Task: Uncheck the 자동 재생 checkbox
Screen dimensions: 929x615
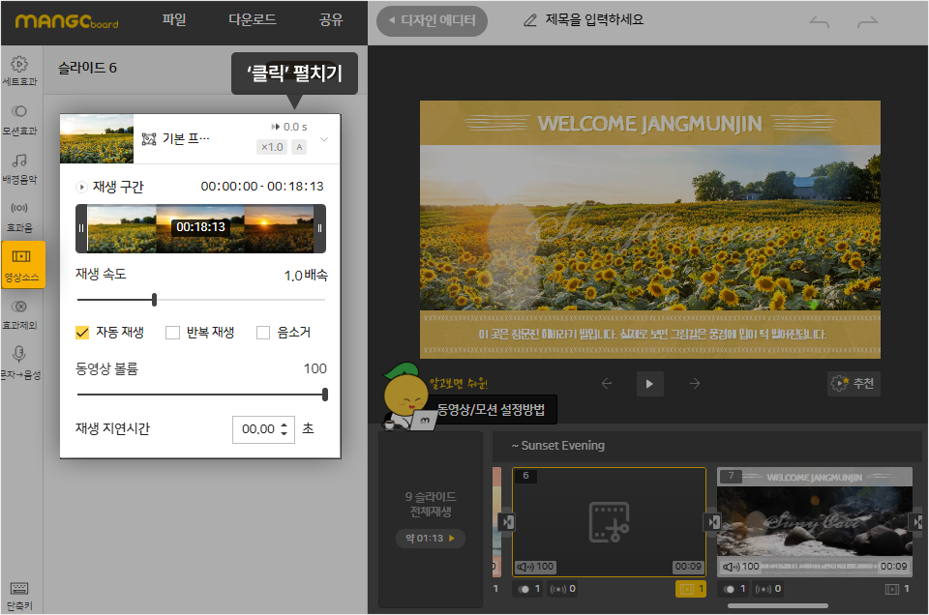Action: coord(82,333)
